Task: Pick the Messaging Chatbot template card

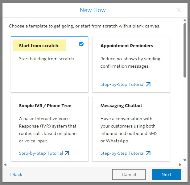Action: (131, 128)
